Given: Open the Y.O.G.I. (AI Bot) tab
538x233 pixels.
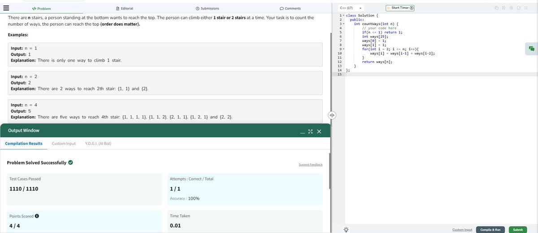Looking at the screenshot, I should (x=98, y=144).
